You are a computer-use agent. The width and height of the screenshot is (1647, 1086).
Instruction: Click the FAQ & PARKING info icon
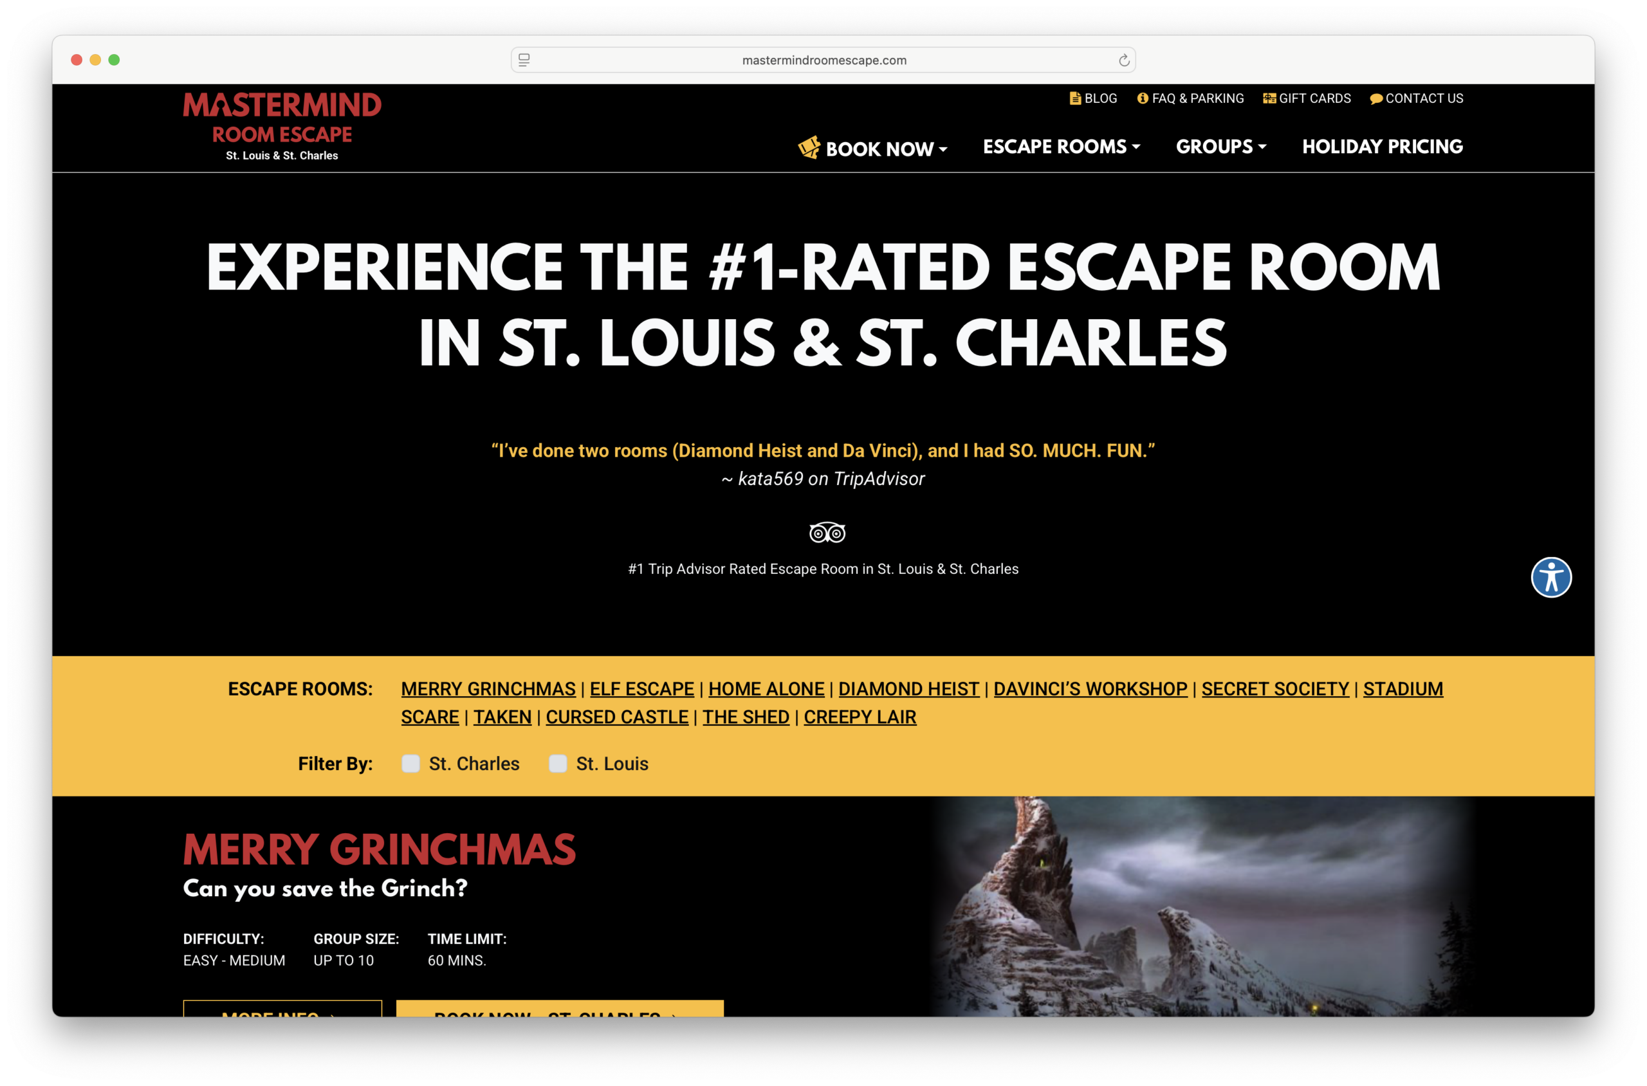pos(1141,98)
